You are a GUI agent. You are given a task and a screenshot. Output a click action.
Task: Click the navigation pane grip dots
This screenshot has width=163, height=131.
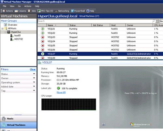click(x=18, y=115)
